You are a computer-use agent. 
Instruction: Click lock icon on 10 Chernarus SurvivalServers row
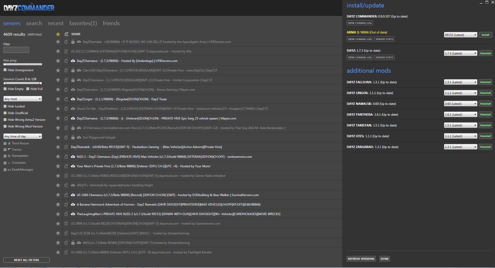pos(73,128)
